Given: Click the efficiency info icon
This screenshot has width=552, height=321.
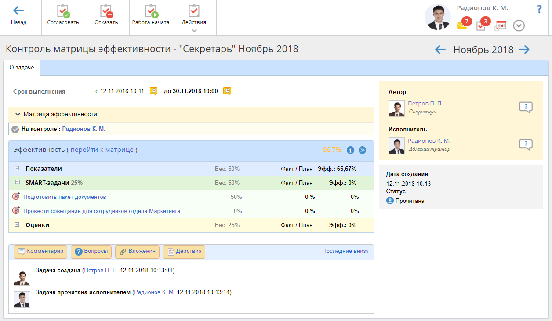Looking at the screenshot, I should tap(350, 150).
